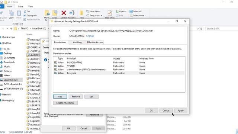Select the MSSQL$AFFAQ principal user icon

pos(55,63)
